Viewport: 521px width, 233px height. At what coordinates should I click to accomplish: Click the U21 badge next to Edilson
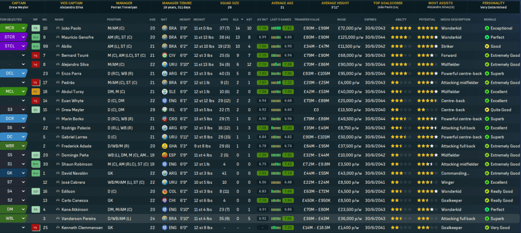35,191
